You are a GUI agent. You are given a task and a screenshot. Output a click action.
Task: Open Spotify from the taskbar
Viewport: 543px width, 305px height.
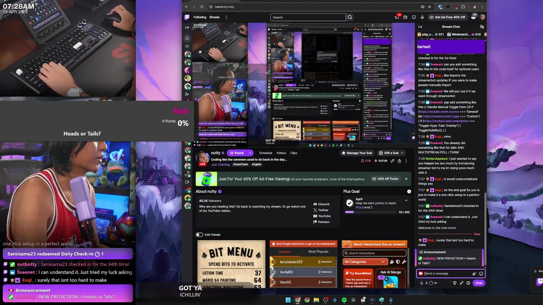[x=344, y=300]
